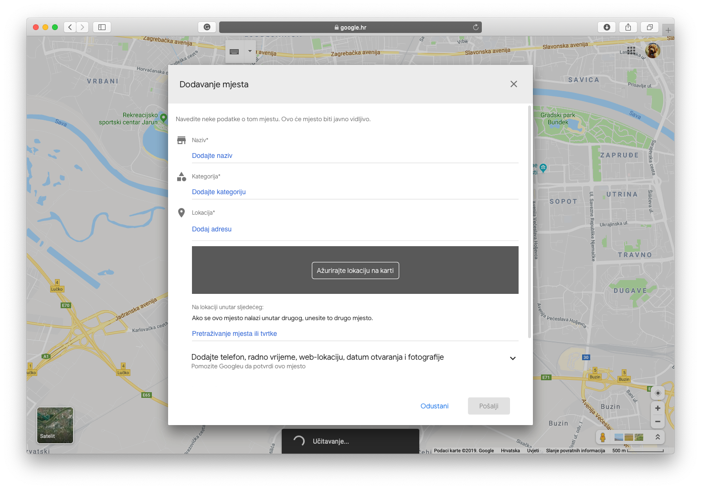This screenshot has height=489, width=701.
Task: Toggle Safari sidebar view
Action: pyautogui.click(x=102, y=27)
